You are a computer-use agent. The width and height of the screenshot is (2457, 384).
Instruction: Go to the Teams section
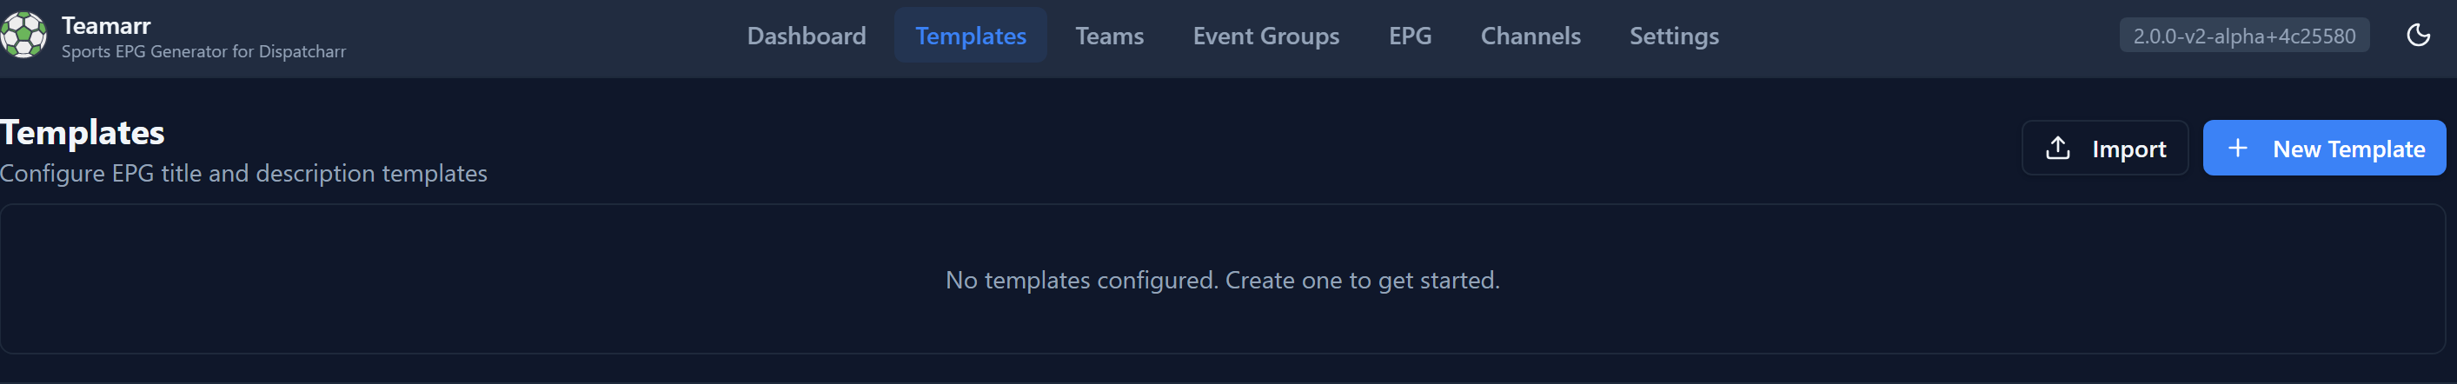tap(1109, 36)
